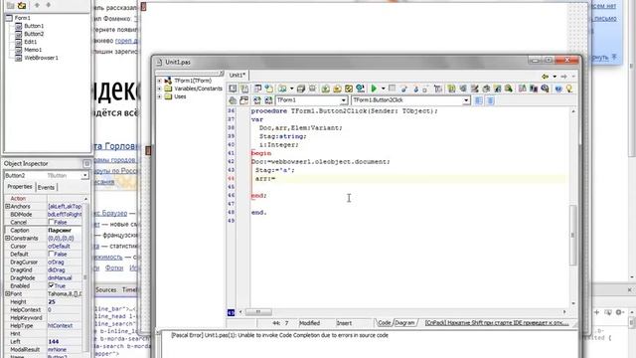The height and width of the screenshot is (358, 636).
Task: Select WebBrowser1 in the object tree
Action: (x=41, y=58)
